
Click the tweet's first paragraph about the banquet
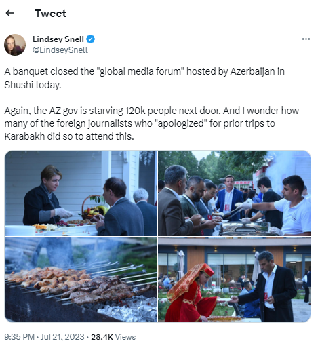tap(144, 78)
